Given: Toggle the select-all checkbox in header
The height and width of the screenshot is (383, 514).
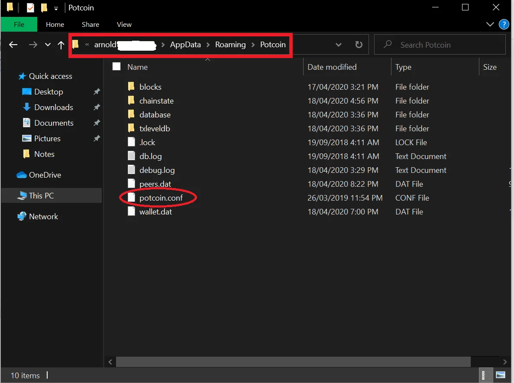Looking at the screenshot, I should click(116, 67).
